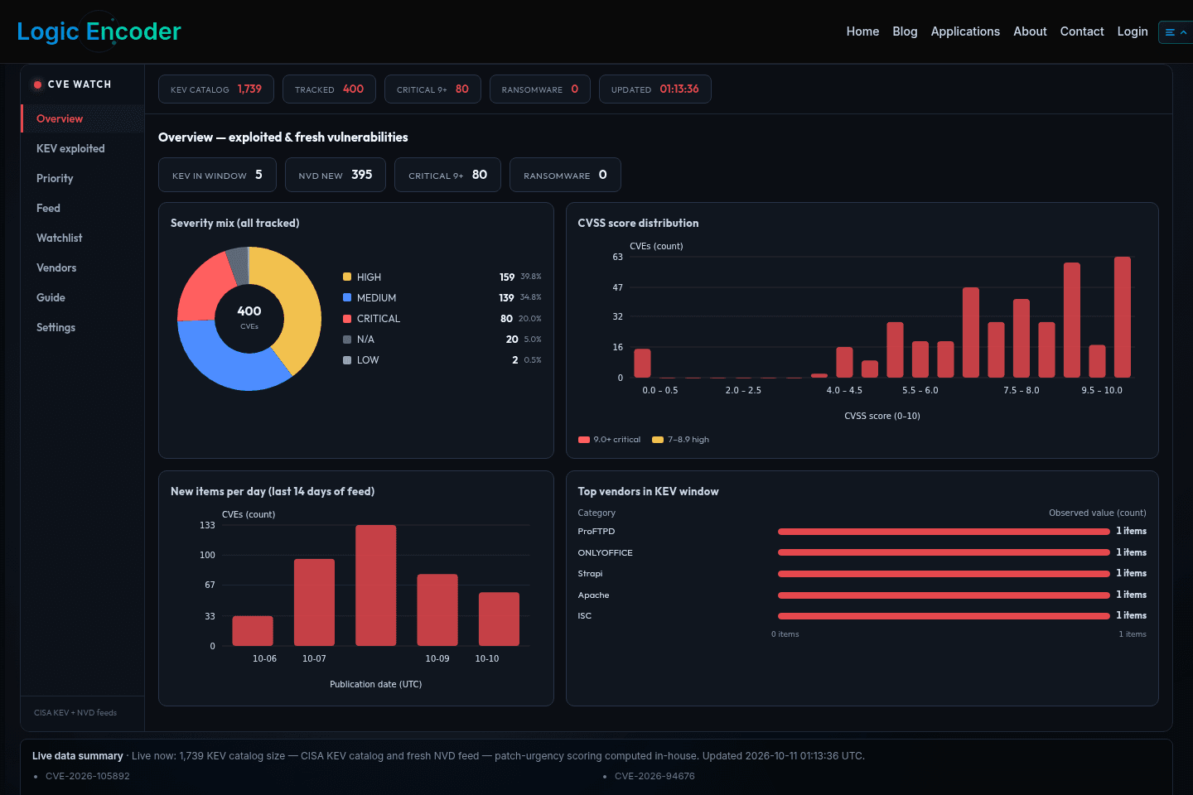Click the donut chart center showing 400 CVEs
Image resolution: width=1193 pixels, height=795 pixels.
pyautogui.click(x=249, y=317)
